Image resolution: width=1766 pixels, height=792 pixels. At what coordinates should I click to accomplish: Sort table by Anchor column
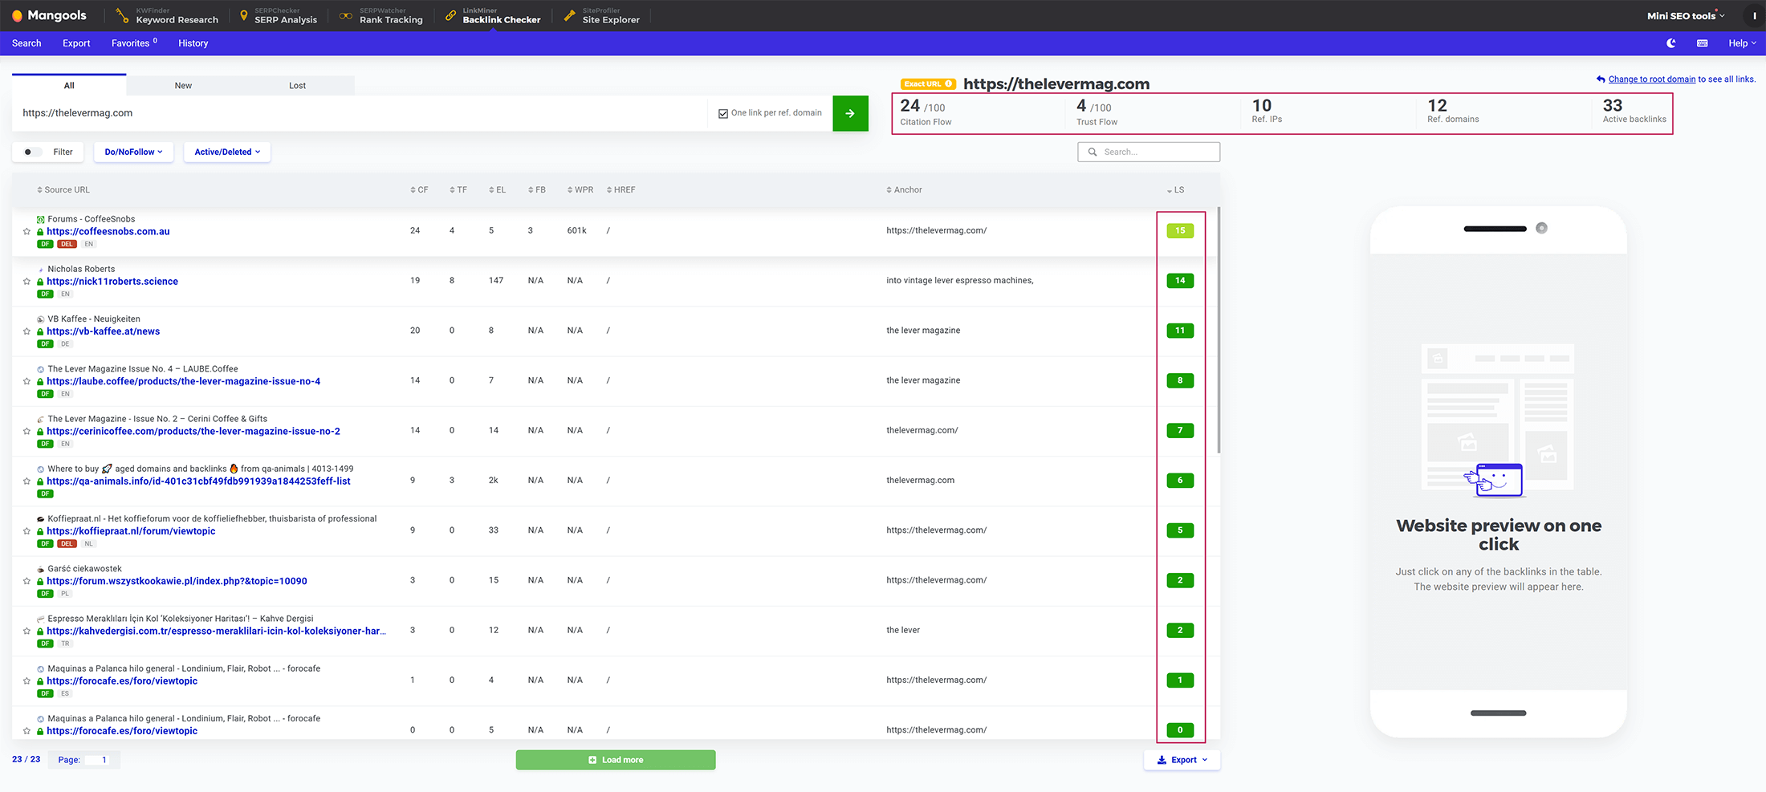pos(904,190)
